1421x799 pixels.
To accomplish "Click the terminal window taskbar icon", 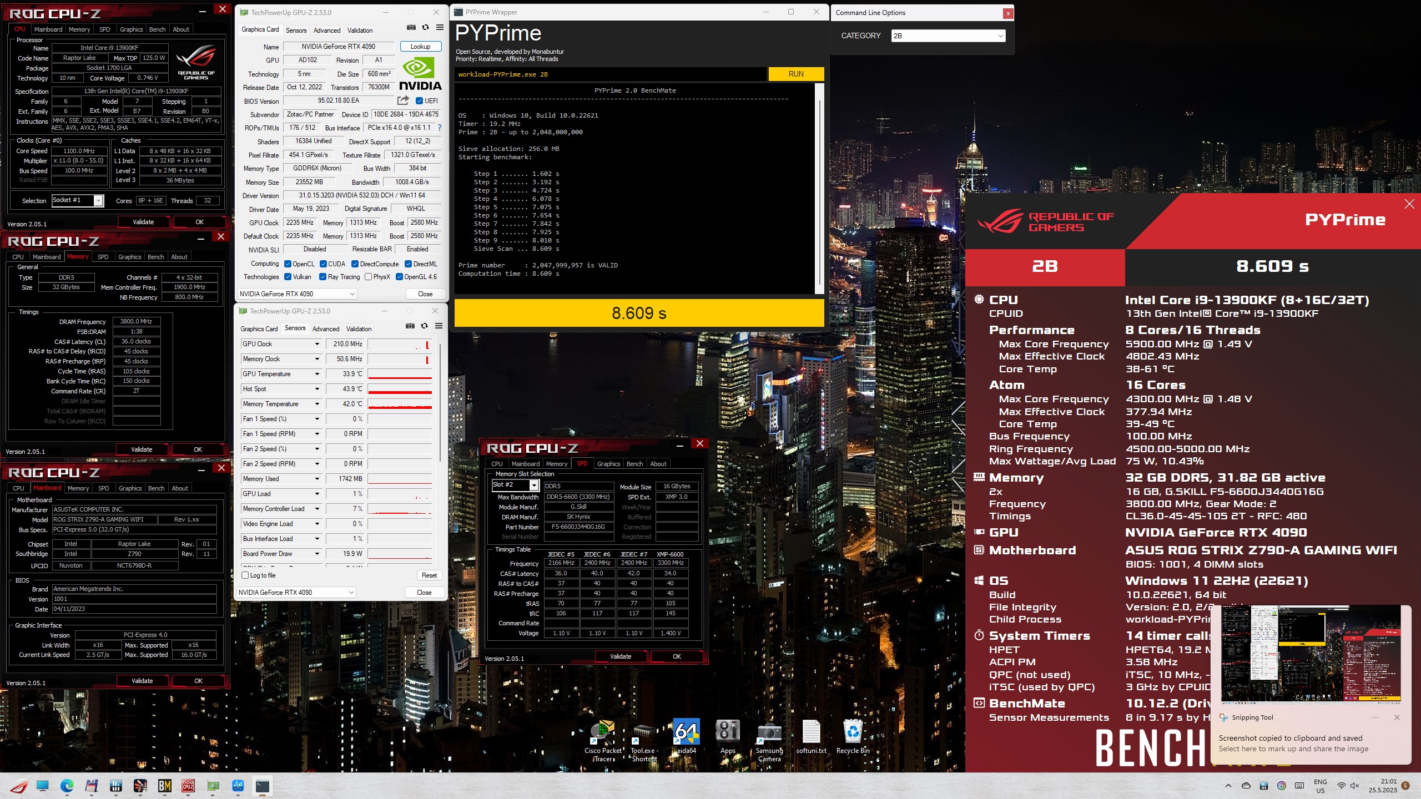I will (263, 786).
